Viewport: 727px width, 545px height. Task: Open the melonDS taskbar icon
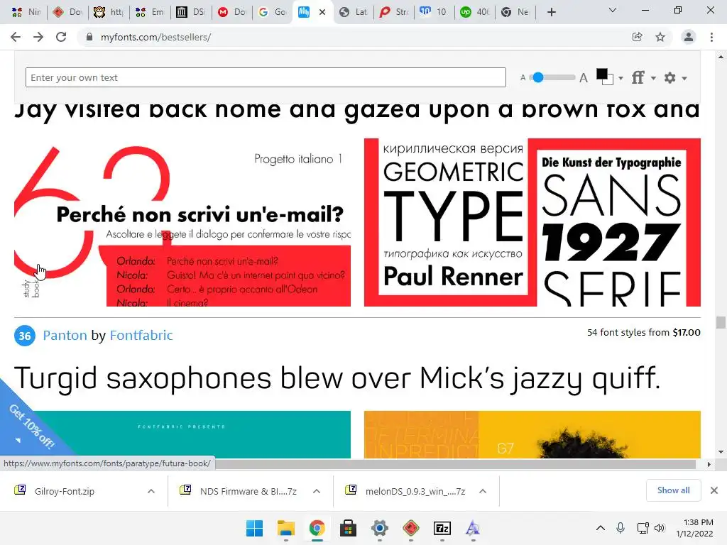pyautogui.click(x=411, y=528)
